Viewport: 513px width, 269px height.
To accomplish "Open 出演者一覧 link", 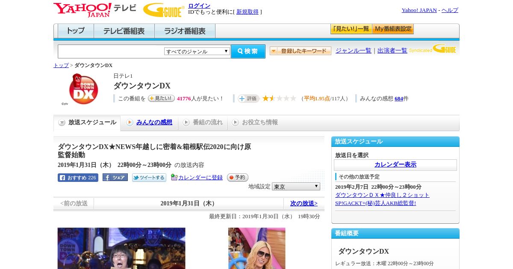I will (x=392, y=51).
